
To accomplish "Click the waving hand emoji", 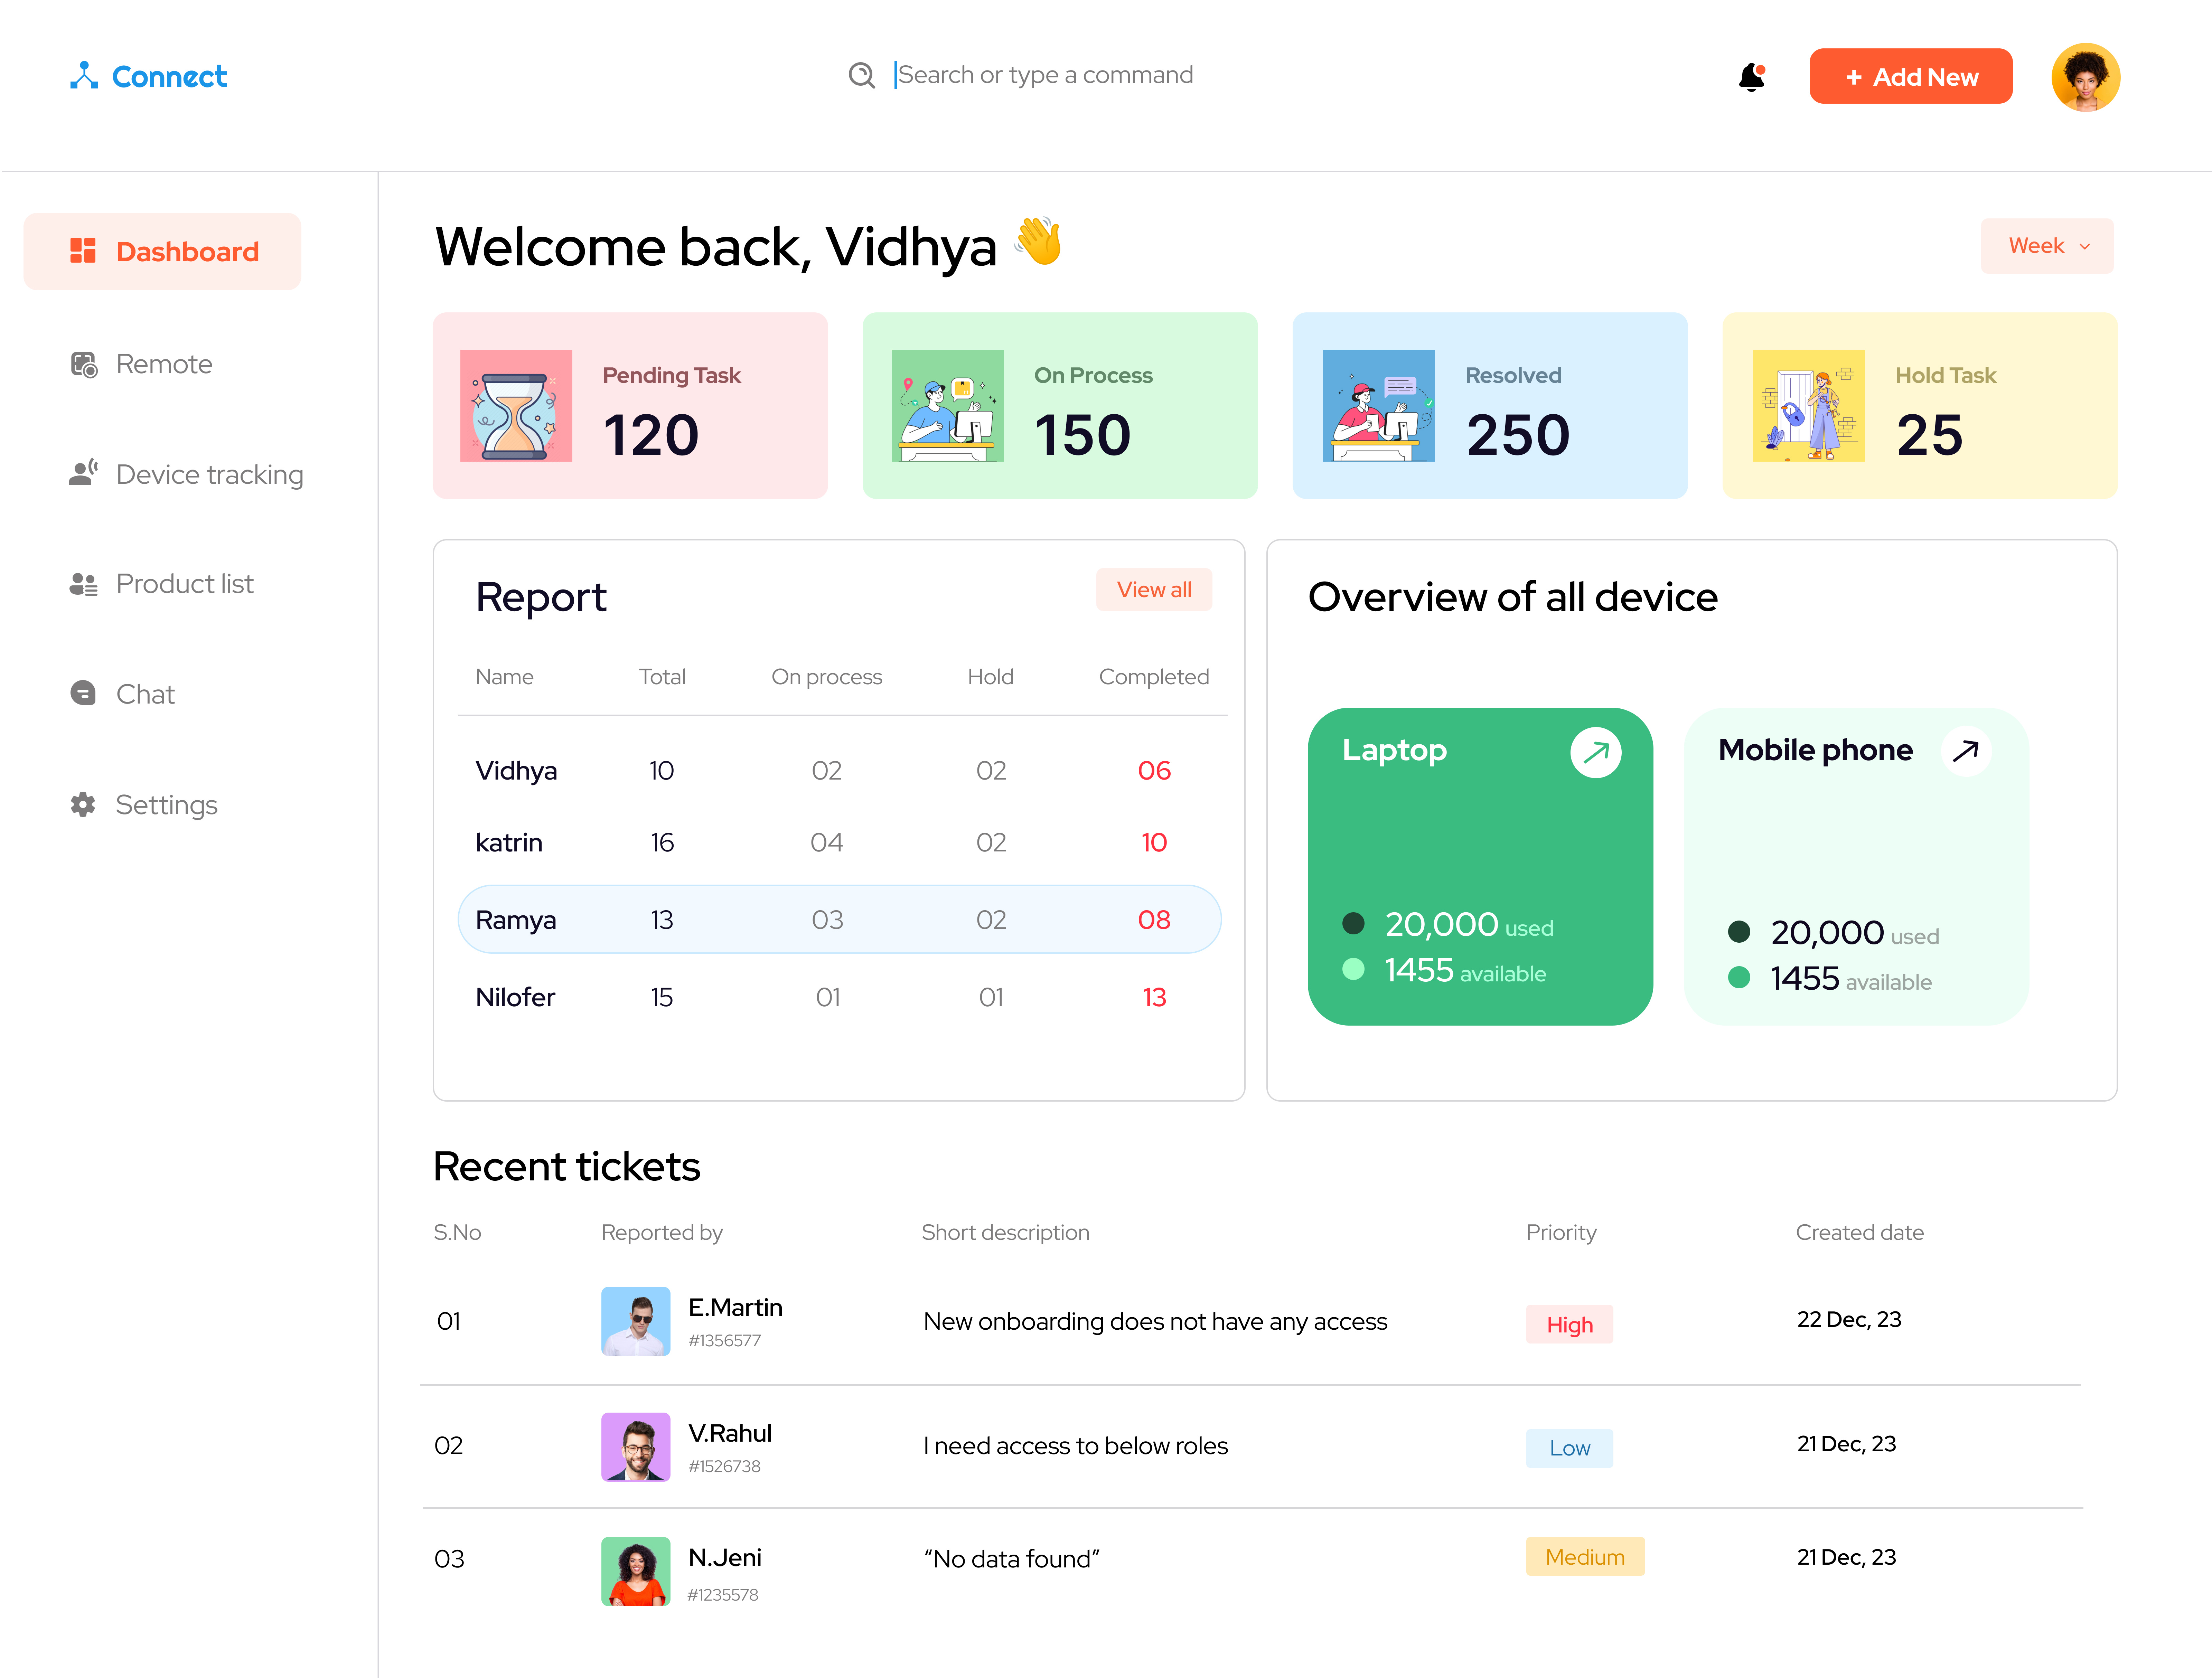I will [1038, 241].
